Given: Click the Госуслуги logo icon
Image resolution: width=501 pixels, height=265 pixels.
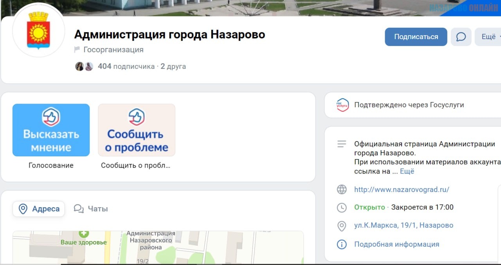Looking at the screenshot, I should pos(342,105).
